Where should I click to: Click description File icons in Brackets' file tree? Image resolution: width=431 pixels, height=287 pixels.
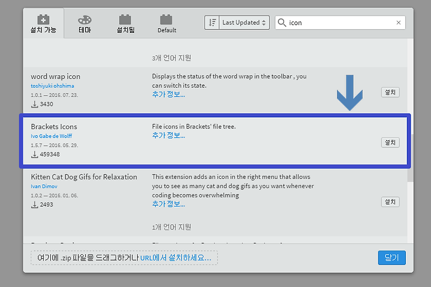click(x=194, y=127)
